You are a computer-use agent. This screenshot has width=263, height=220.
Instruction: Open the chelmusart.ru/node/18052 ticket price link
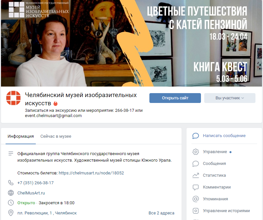tap(91, 173)
